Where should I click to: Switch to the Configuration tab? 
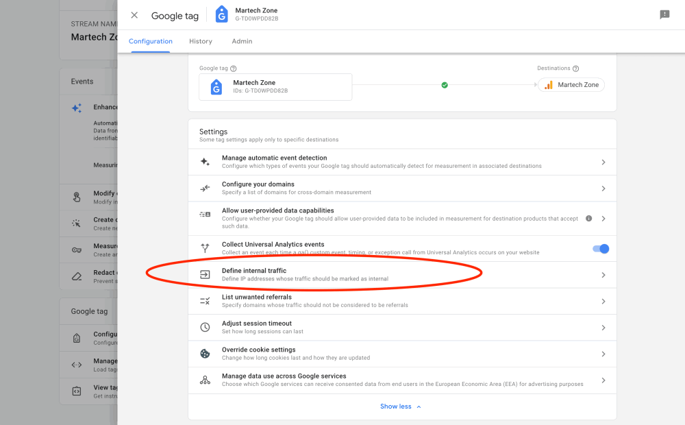click(x=150, y=41)
